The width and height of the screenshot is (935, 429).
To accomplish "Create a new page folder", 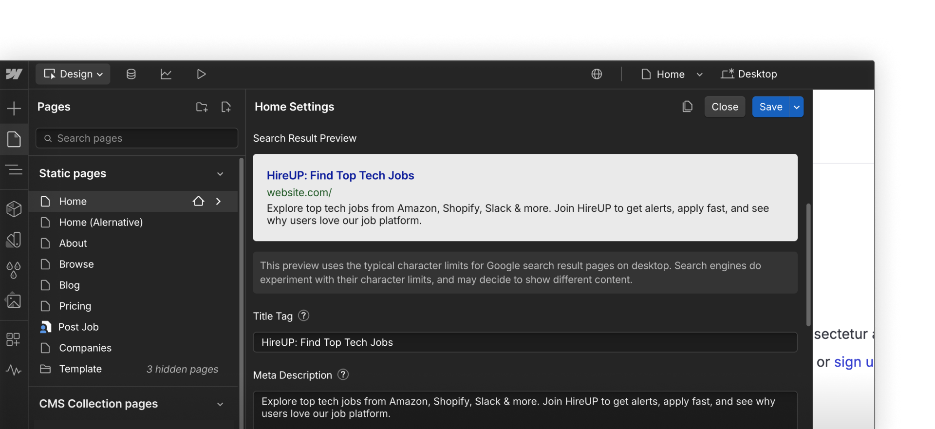I will (x=202, y=107).
